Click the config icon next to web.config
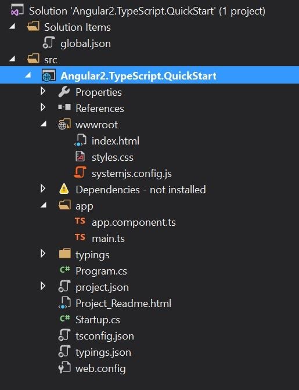This screenshot has height=390, width=299. click(x=64, y=367)
